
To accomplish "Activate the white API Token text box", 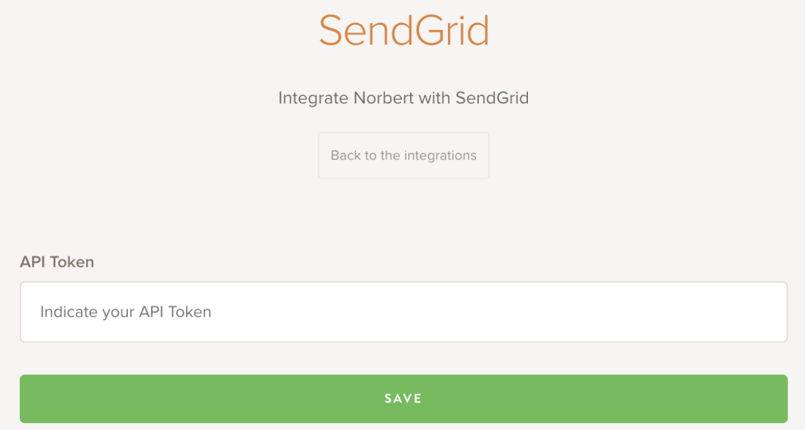I will coord(403,312).
